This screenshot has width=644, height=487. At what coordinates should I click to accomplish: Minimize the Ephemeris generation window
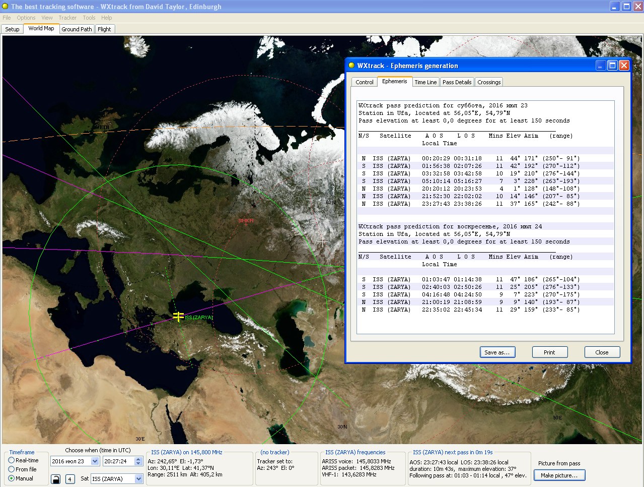(x=601, y=66)
